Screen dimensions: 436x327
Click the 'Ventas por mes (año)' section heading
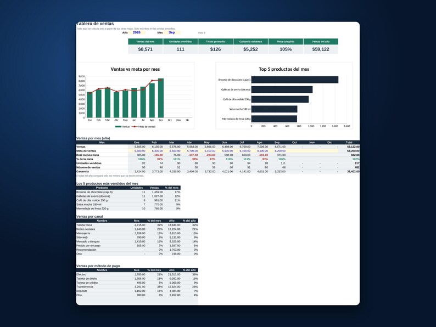93,138
